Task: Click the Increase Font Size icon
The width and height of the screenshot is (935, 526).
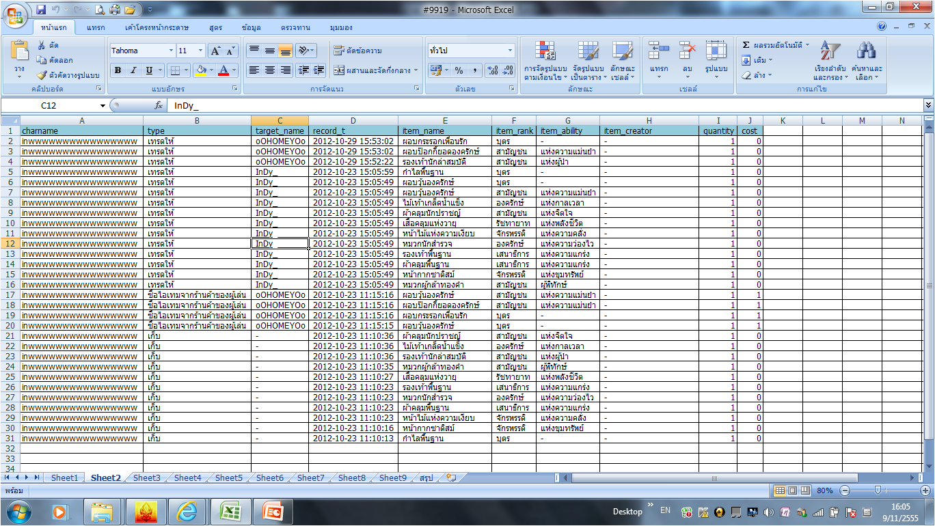Action: 215,51
